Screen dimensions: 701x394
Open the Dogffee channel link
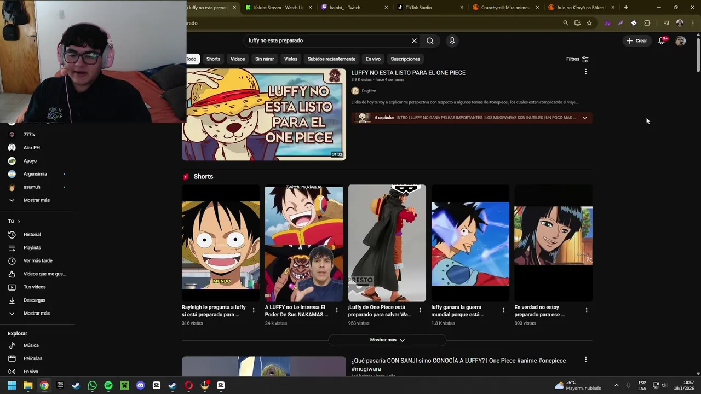tap(369, 91)
